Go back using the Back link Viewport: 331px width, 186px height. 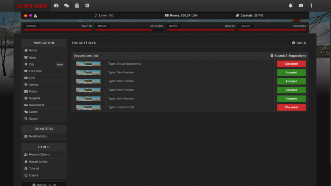[x=299, y=43]
